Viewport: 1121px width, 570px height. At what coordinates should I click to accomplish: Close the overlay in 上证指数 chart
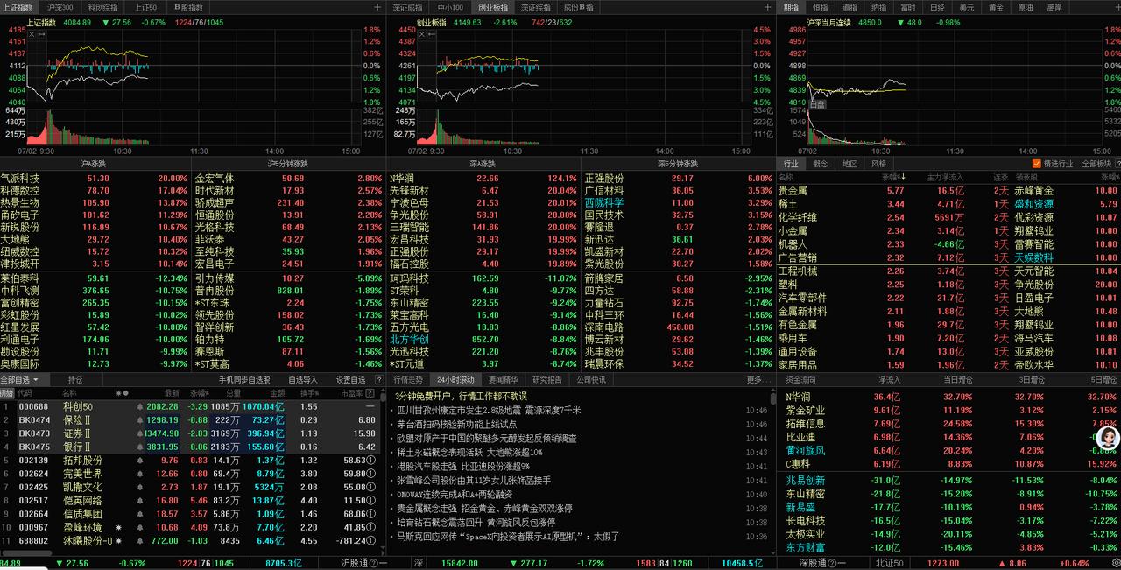[x=32, y=34]
